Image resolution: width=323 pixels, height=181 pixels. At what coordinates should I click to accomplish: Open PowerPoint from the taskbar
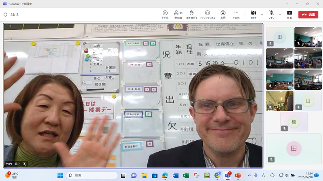click(x=237, y=175)
